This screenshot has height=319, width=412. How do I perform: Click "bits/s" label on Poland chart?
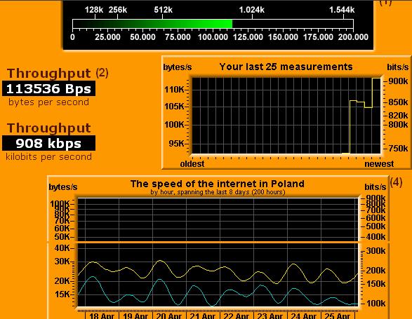(376, 187)
